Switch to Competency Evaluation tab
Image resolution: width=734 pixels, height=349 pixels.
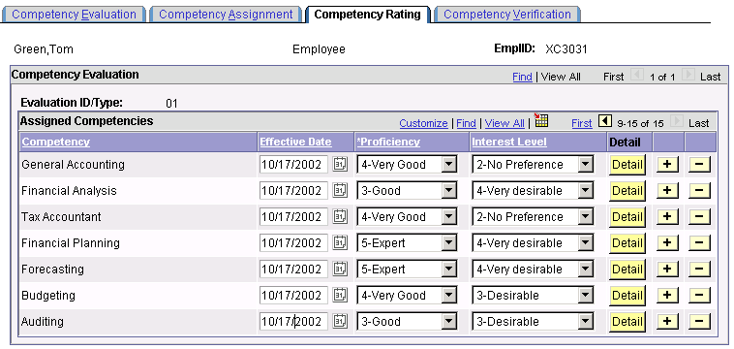click(x=74, y=14)
